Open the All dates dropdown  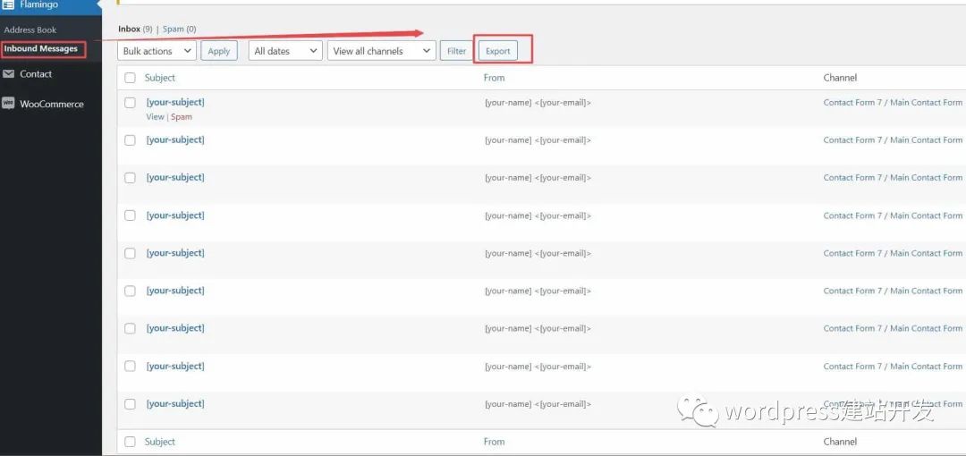coord(285,51)
